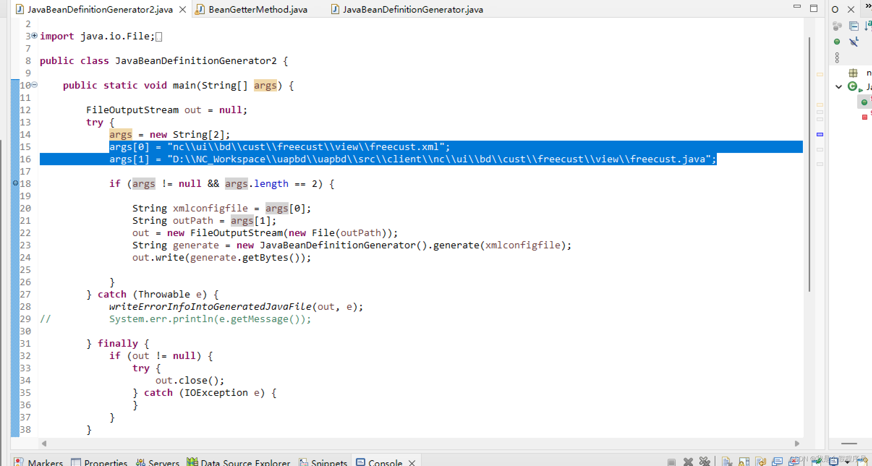Image resolution: width=872 pixels, height=466 pixels.
Task: Toggle console Word Wrap
Action: (x=761, y=462)
